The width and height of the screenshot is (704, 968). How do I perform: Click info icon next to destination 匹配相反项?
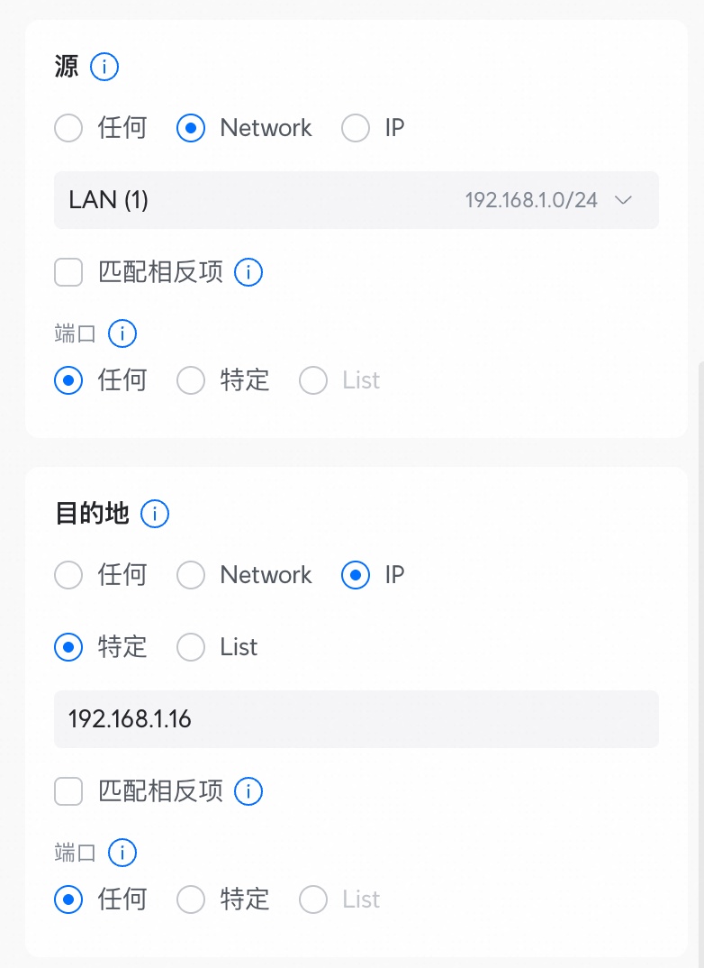tap(248, 791)
